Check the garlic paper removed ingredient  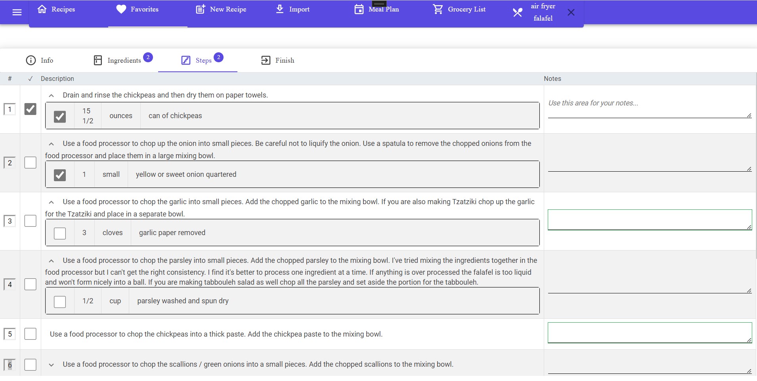click(60, 233)
